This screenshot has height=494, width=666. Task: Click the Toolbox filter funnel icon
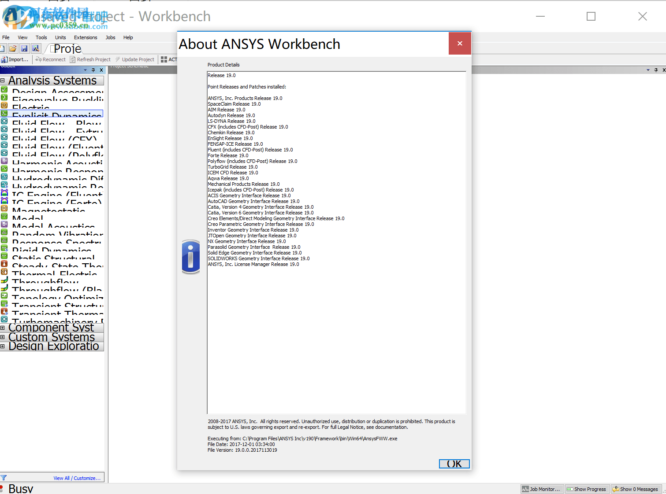[x=4, y=478]
